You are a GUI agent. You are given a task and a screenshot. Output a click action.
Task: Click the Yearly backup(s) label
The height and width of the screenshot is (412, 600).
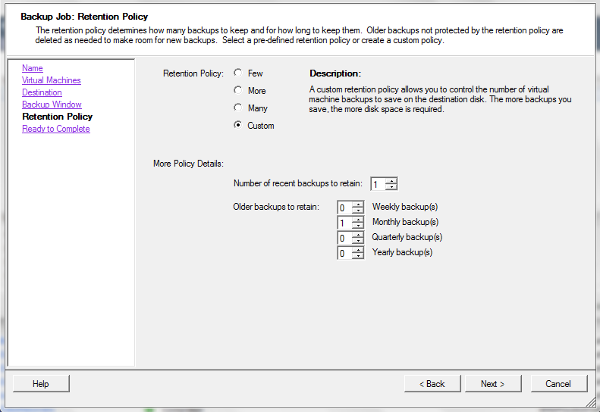coord(402,252)
